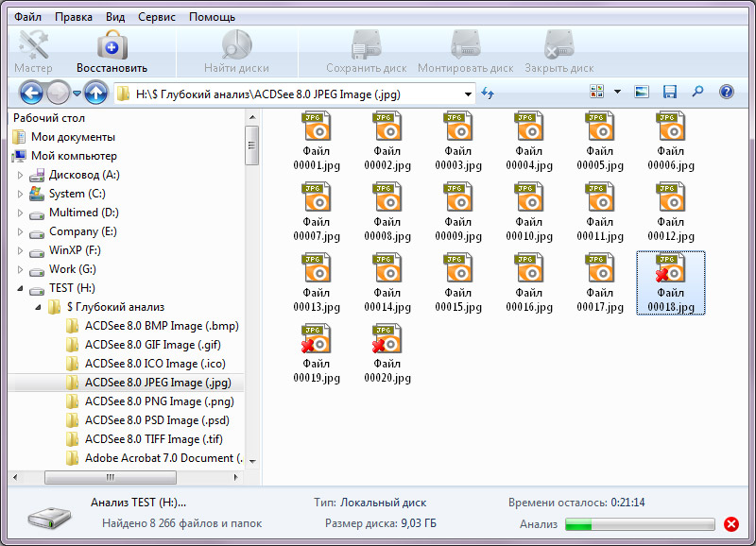Select deleted file Файл 00018.jpg
The height and width of the screenshot is (546, 756).
pyautogui.click(x=671, y=282)
